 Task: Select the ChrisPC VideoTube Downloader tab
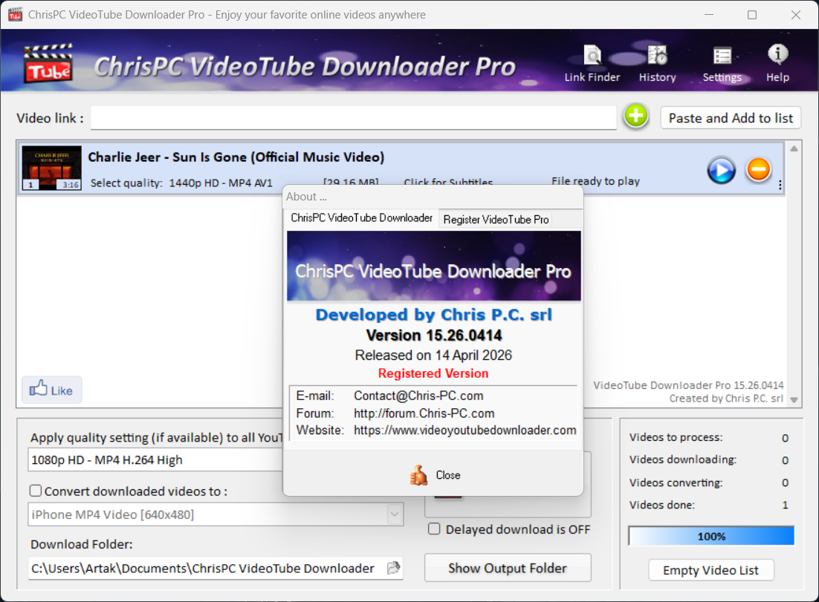click(361, 218)
